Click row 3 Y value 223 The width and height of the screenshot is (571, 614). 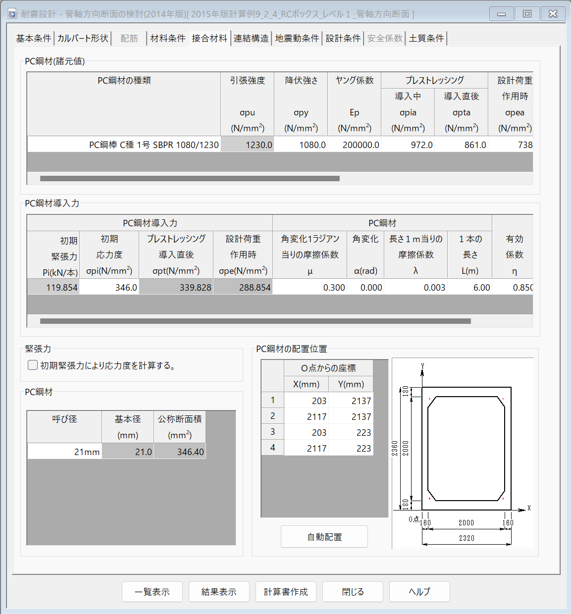pos(351,432)
